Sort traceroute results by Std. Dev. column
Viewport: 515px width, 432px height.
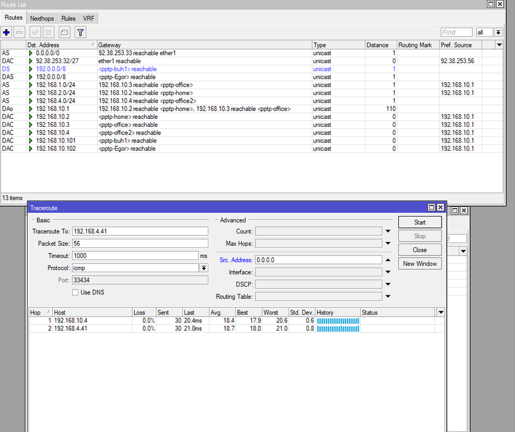[302, 313]
